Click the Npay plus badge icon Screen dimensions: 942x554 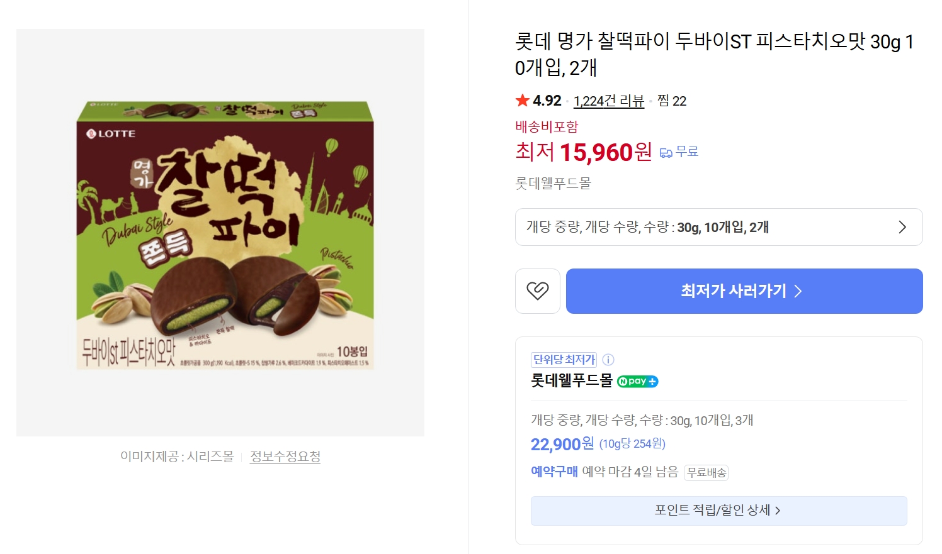(x=637, y=381)
